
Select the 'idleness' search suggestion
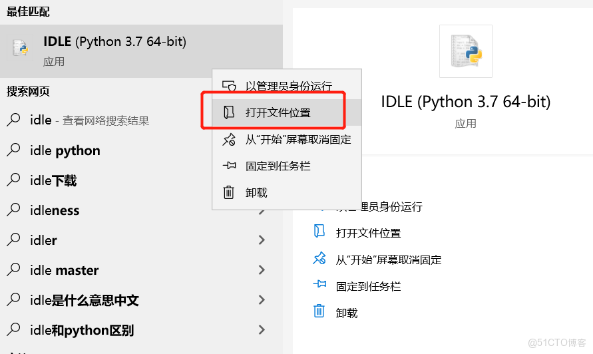pyautogui.click(x=141, y=210)
